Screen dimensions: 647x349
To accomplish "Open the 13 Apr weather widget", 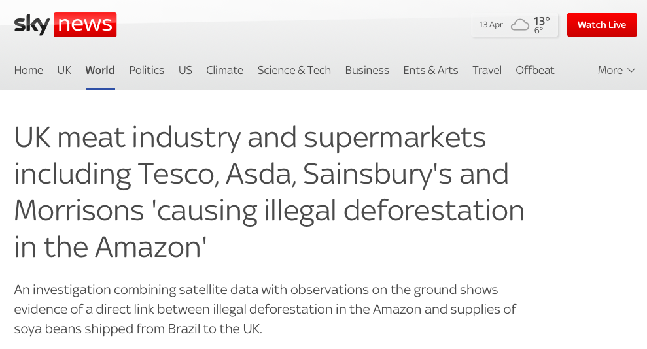I will (515, 25).
